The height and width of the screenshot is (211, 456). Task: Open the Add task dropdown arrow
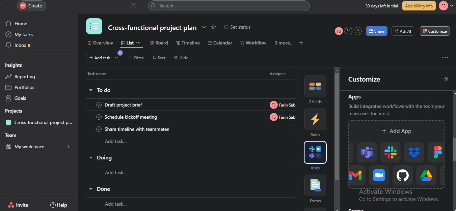coord(116,58)
